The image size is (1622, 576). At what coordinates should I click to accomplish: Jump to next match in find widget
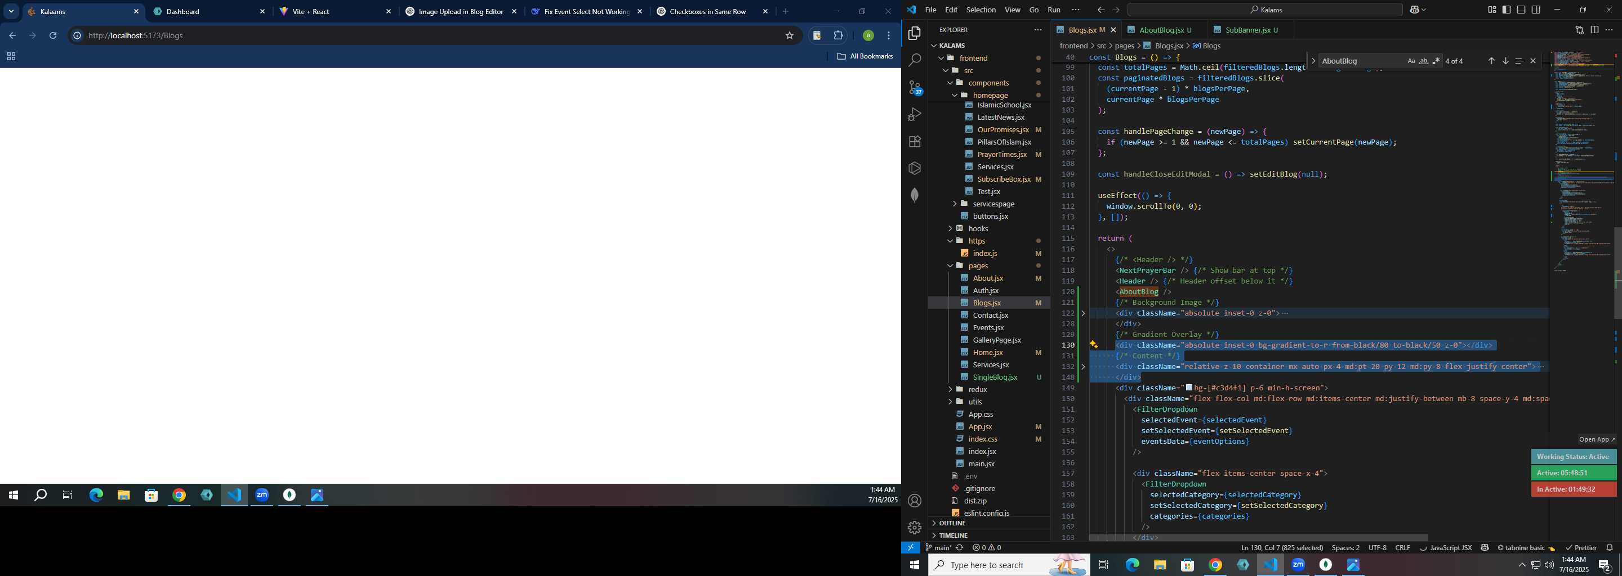tap(1505, 61)
